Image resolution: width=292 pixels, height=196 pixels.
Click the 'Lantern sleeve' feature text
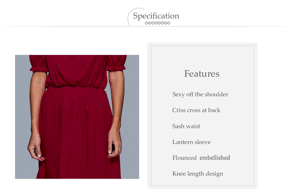(192, 142)
